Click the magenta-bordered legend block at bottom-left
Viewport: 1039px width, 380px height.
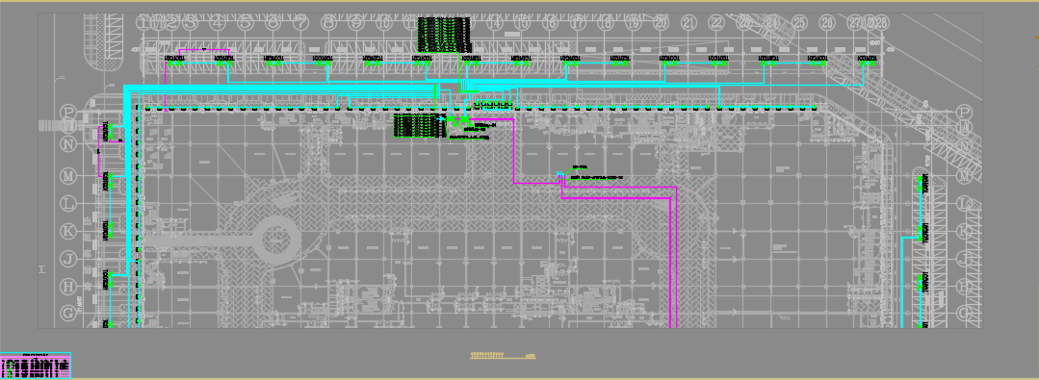(36, 366)
